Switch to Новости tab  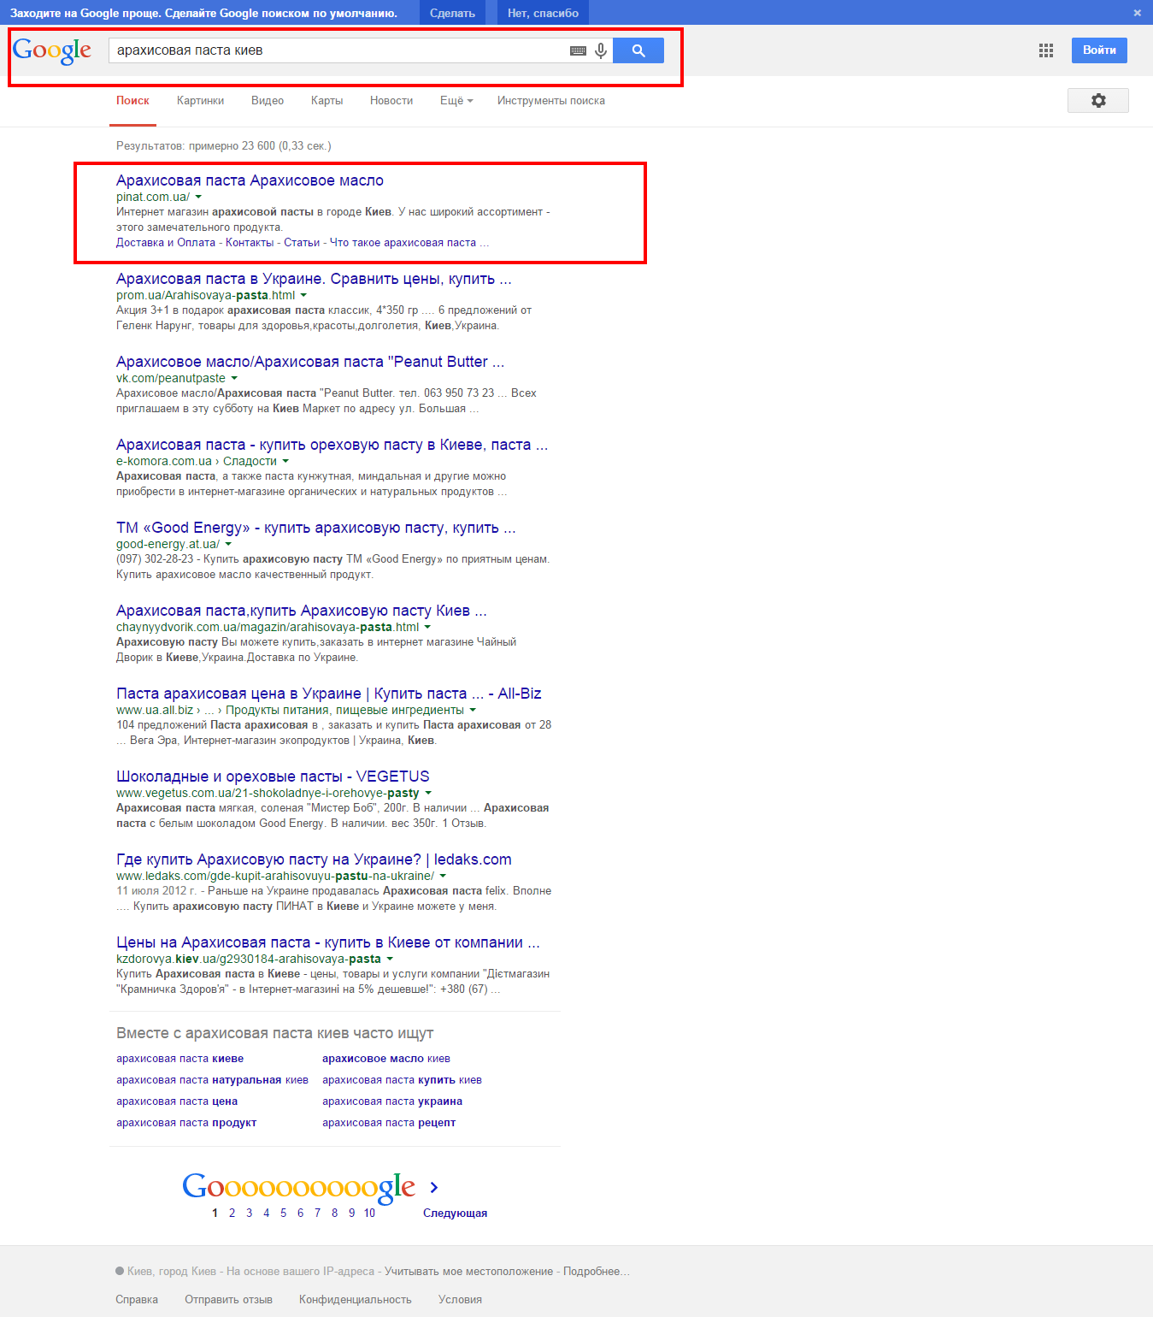coord(391,101)
